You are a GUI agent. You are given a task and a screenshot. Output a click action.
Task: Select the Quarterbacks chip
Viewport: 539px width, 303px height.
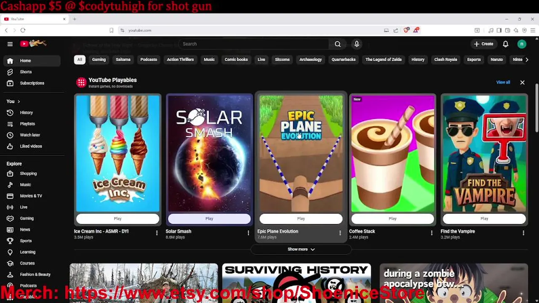344,59
